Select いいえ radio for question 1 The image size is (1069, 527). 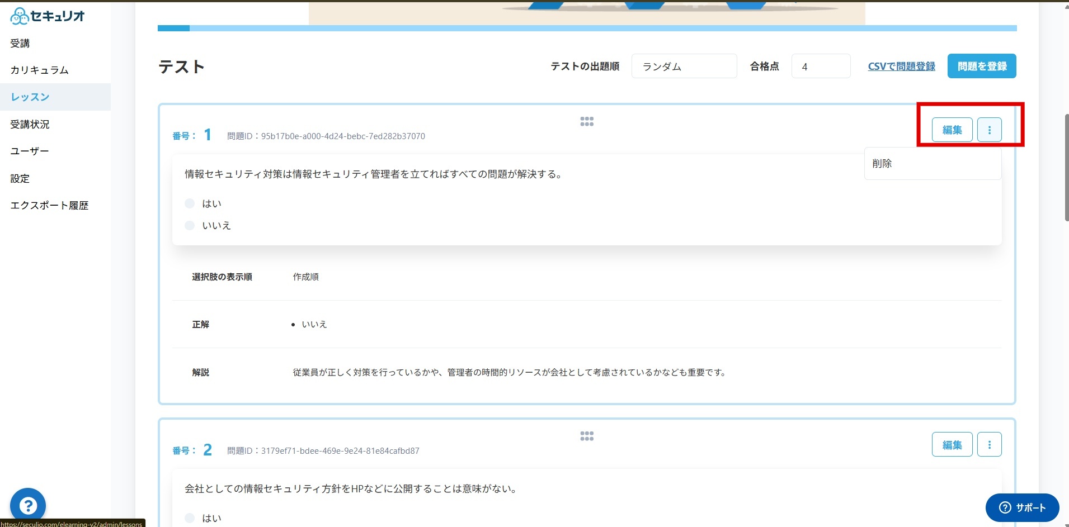pyautogui.click(x=190, y=225)
